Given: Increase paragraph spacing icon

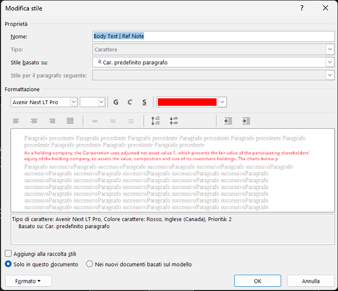Looking at the screenshot, I should [156, 121].
